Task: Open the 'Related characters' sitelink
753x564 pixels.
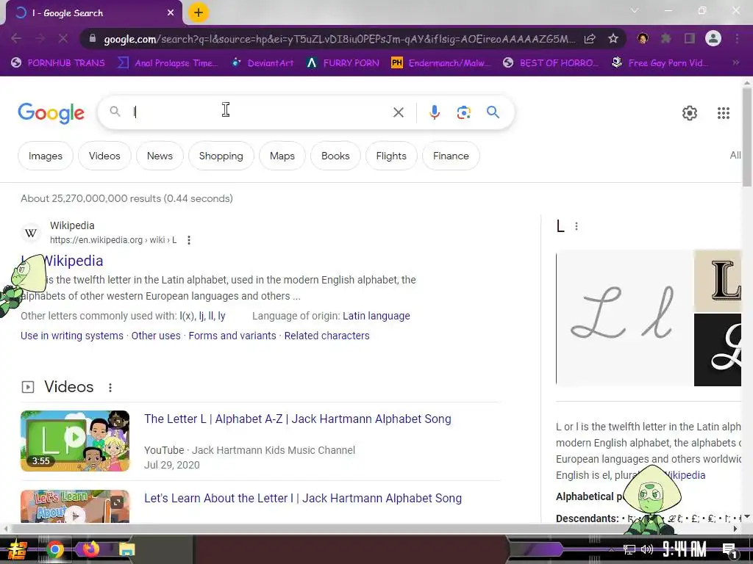Action: (327, 336)
